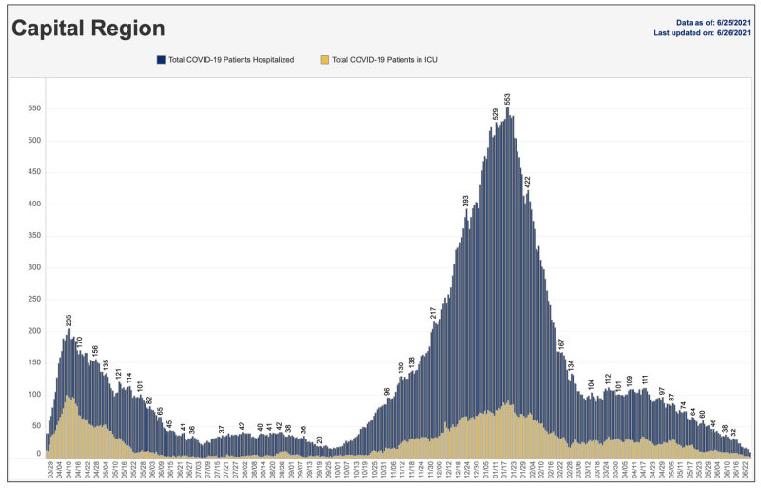Screen dimensions: 761x488
Task: Click the data label 393
Action: 465,202
